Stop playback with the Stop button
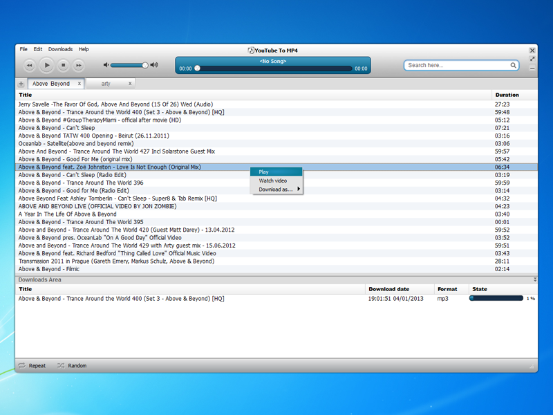Image resolution: width=553 pixels, height=415 pixels. coord(63,65)
